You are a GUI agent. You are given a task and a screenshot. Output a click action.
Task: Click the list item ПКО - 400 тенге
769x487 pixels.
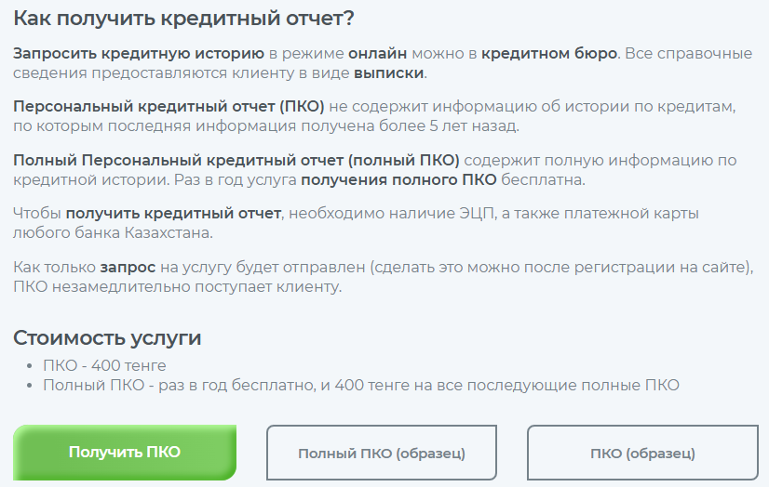104,365
